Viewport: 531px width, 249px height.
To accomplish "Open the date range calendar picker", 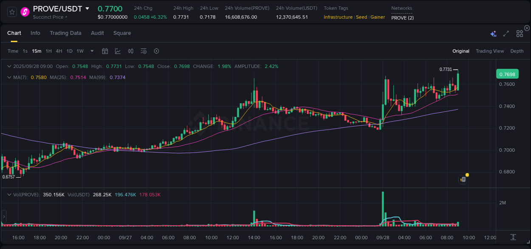I will pyautogui.click(x=105, y=51).
